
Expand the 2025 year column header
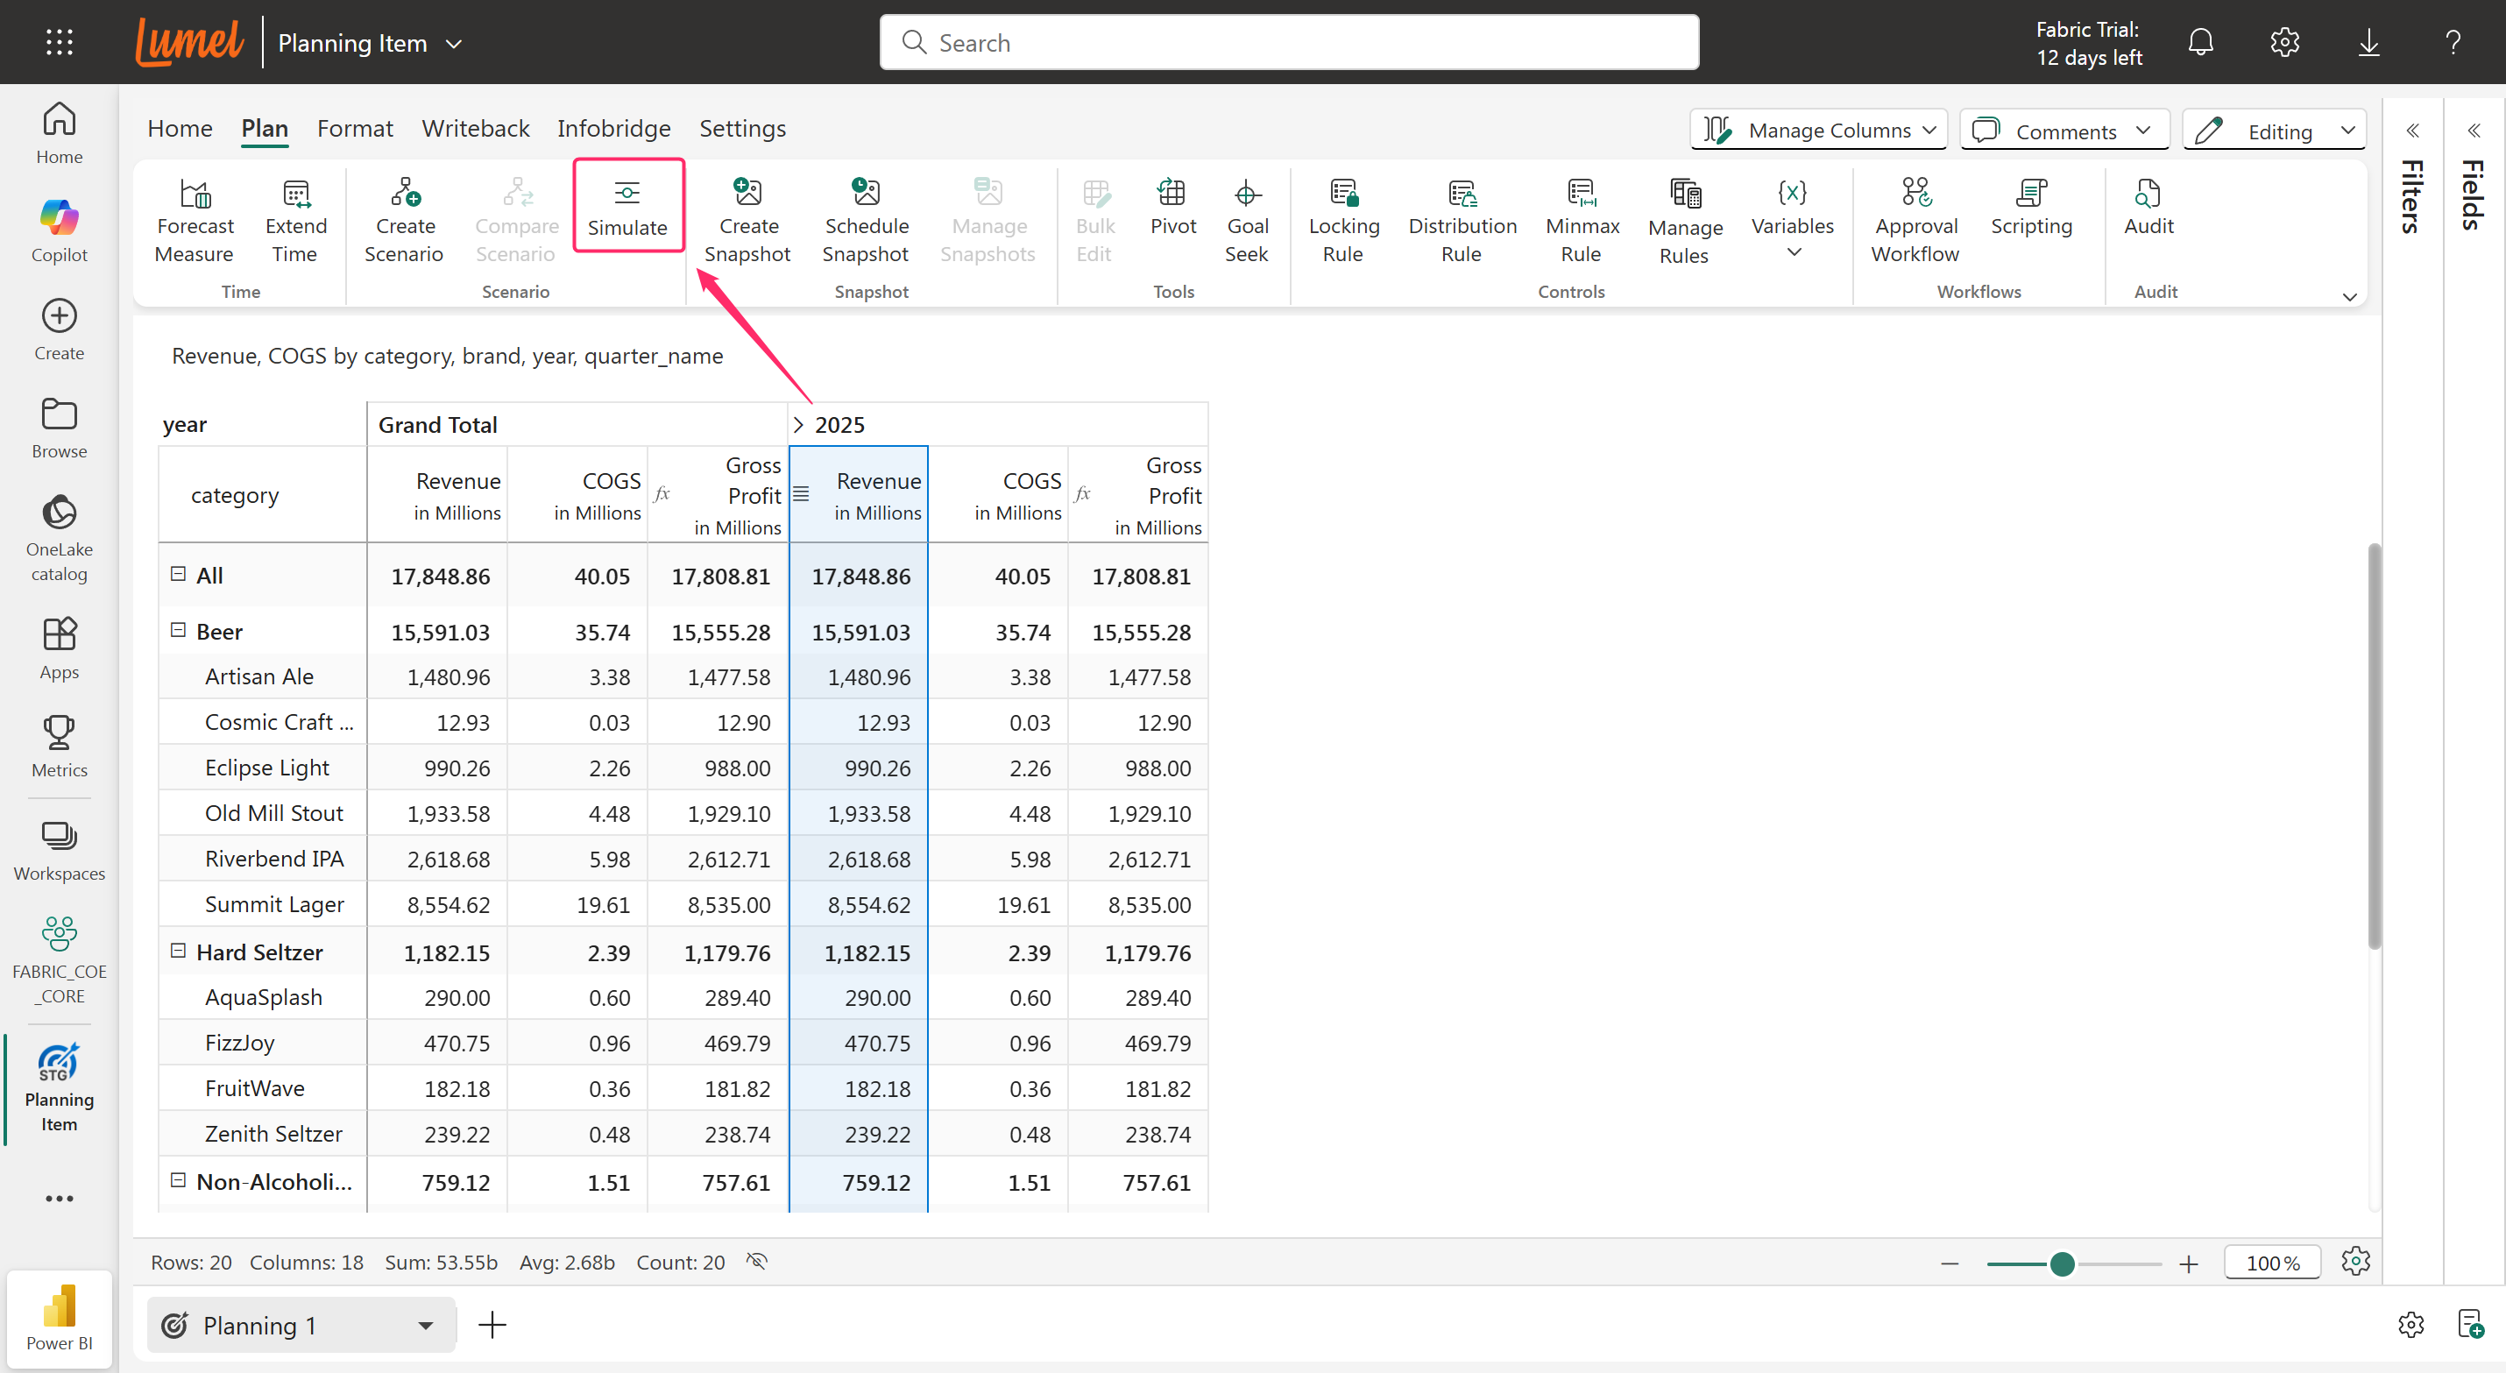pyautogui.click(x=797, y=424)
